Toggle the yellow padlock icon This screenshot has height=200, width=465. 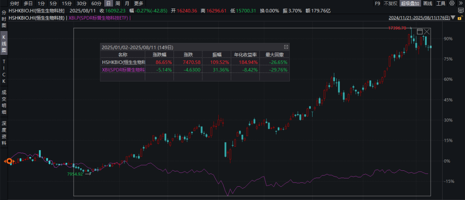click(x=461, y=18)
